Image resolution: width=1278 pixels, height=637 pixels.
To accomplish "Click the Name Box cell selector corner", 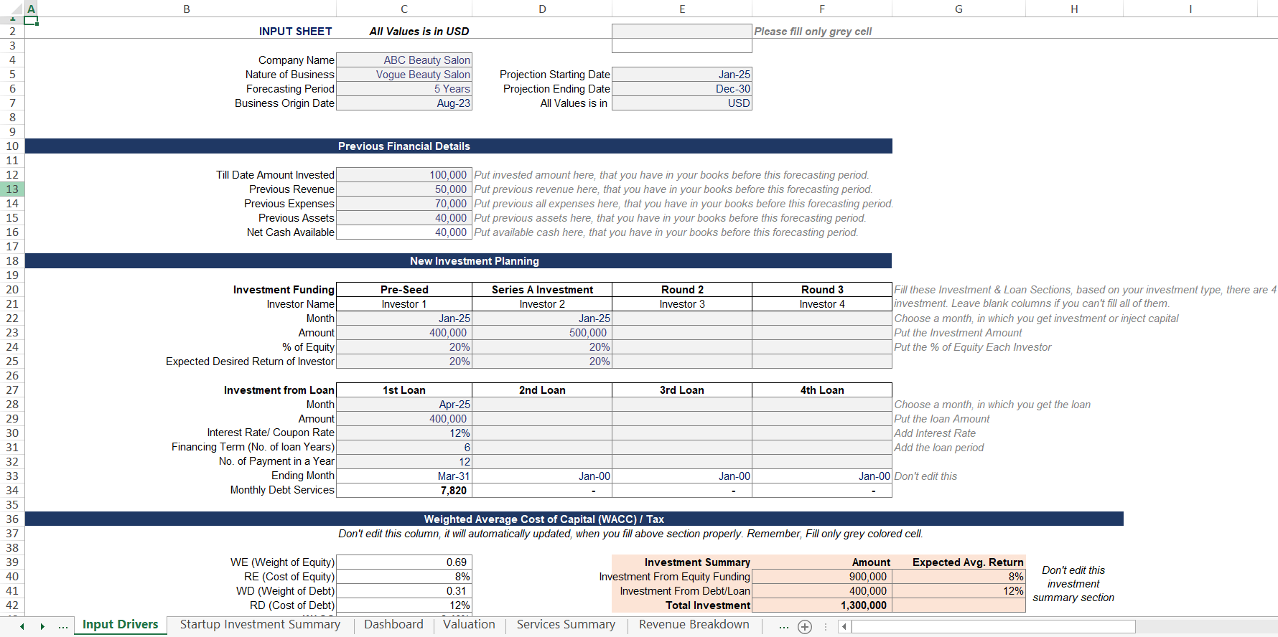I will pyautogui.click(x=12, y=9).
